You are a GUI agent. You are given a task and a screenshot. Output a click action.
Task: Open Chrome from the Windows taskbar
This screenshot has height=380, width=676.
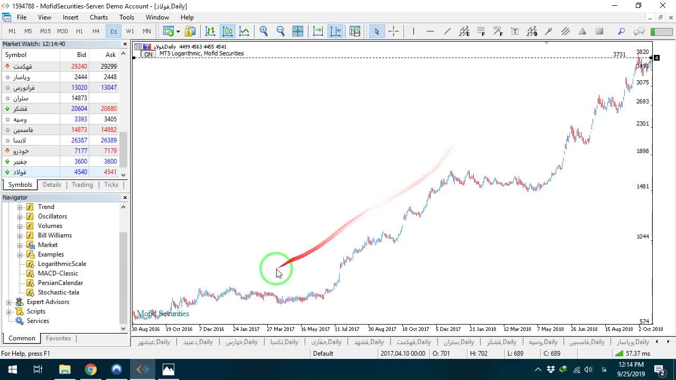click(91, 369)
